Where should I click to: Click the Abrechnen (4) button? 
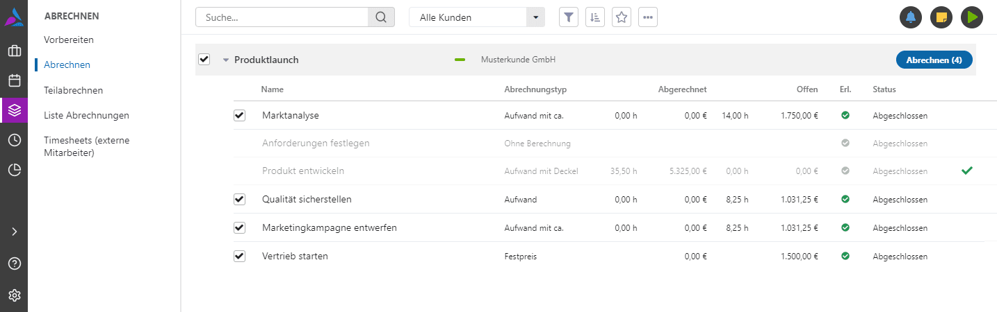(934, 60)
